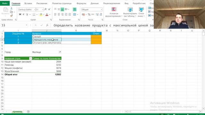Center cell text horizontally

(x=59, y=14)
